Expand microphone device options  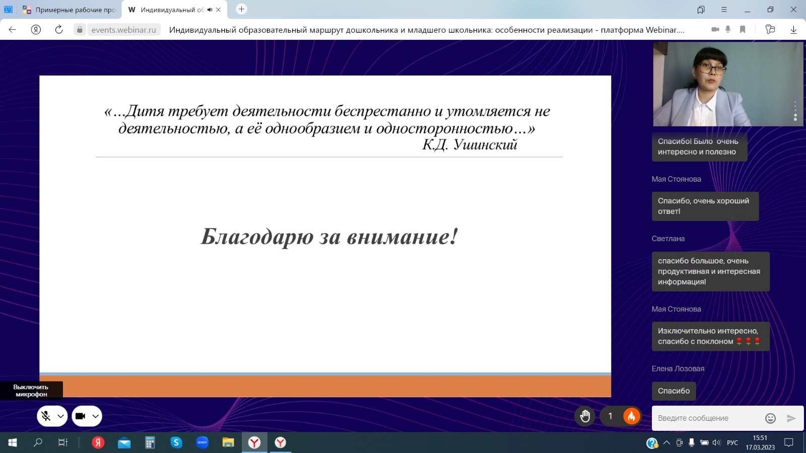[60, 416]
